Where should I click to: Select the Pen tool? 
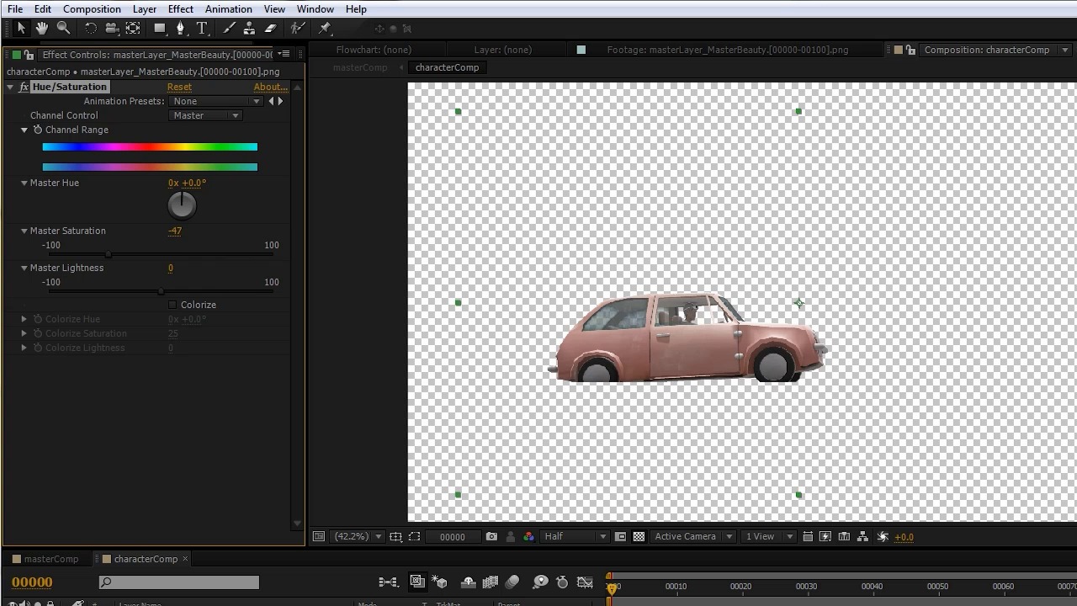tap(180, 28)
